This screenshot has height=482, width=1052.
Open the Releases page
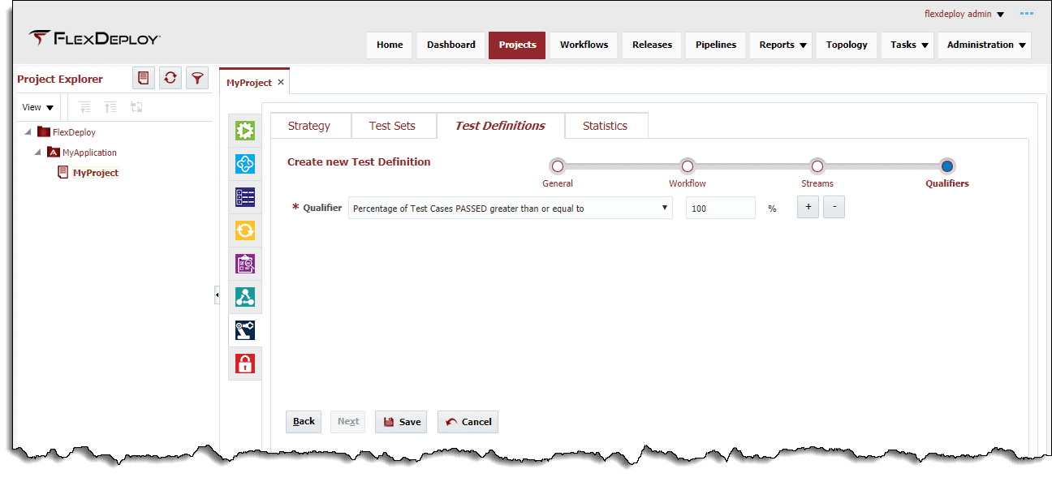click(x=653, y=45)
